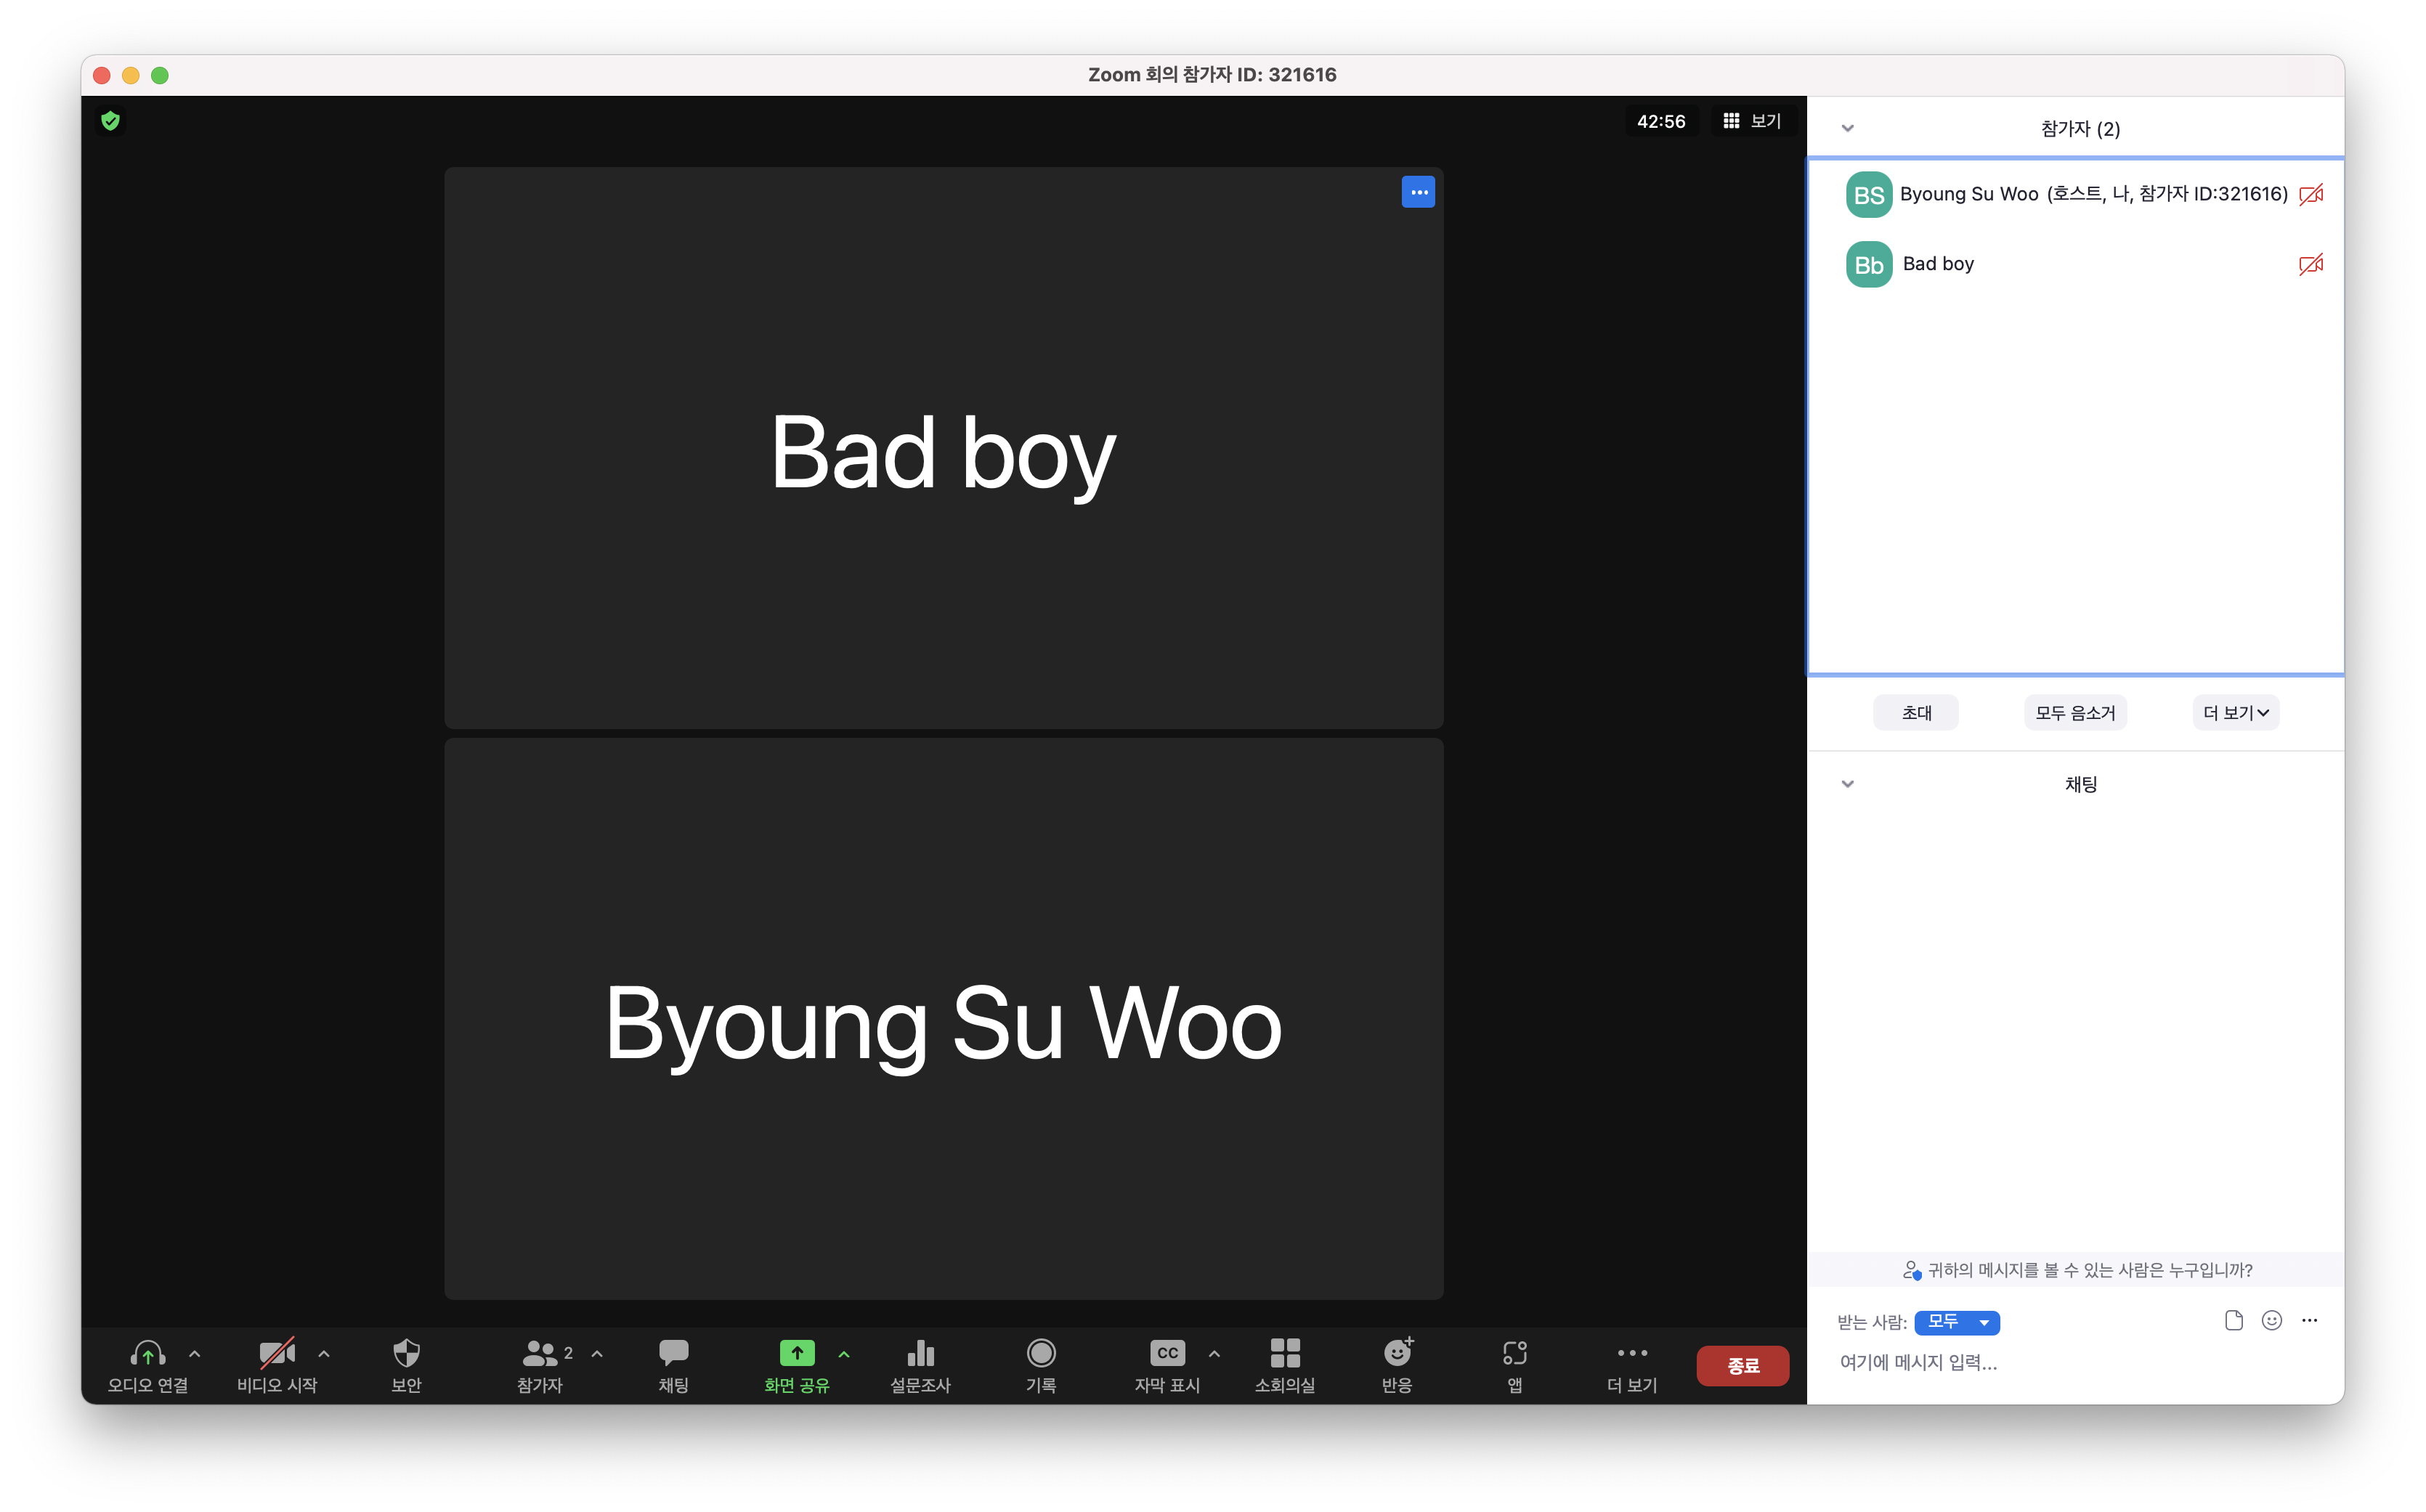Open the 보기 view layout menu
Viewport: 2426px width, 1512px height.
[x=1753, y=121]
